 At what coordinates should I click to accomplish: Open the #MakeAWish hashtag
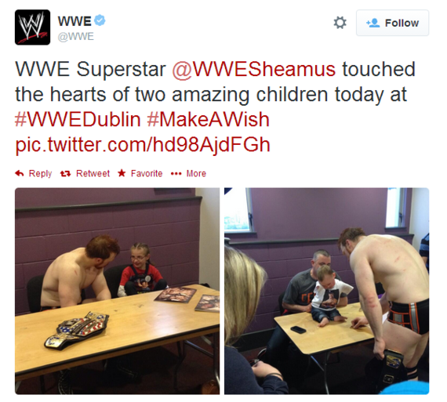[208, 119]
